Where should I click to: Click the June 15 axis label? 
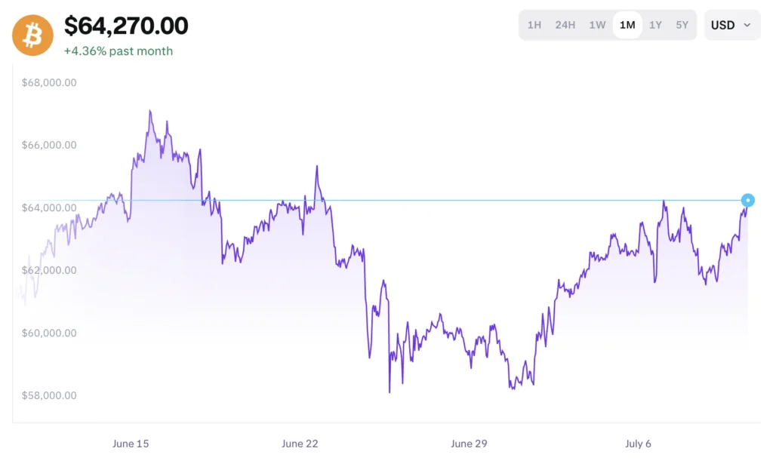point(131,444)
